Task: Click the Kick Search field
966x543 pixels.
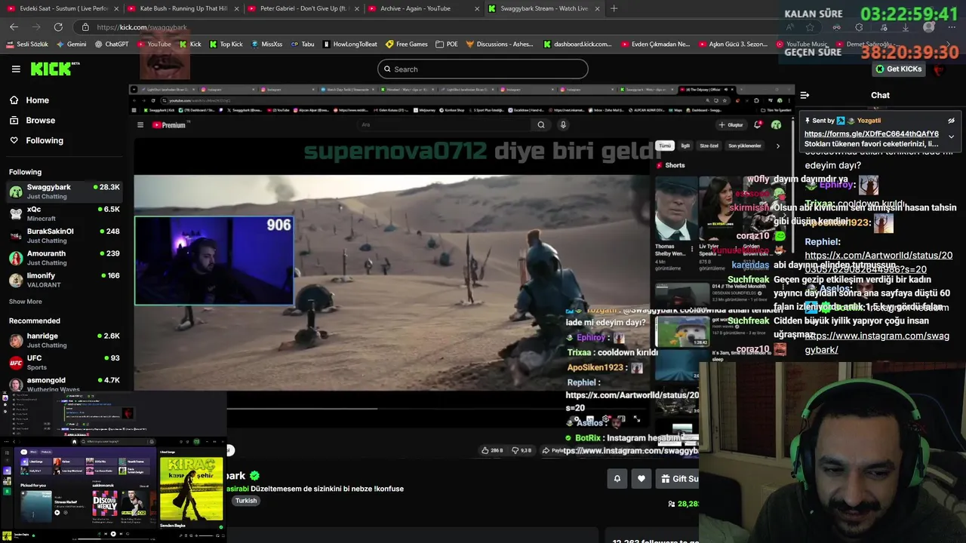Action: pyautogui.click(x=482, y=69)
